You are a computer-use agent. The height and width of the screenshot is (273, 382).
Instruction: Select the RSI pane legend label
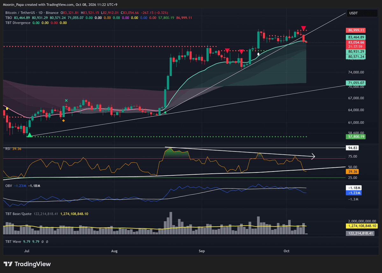point(8,149)
